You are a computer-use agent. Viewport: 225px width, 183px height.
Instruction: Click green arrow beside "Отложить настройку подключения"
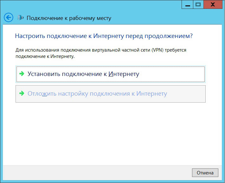pyautogui.click(x=22, y=94)
